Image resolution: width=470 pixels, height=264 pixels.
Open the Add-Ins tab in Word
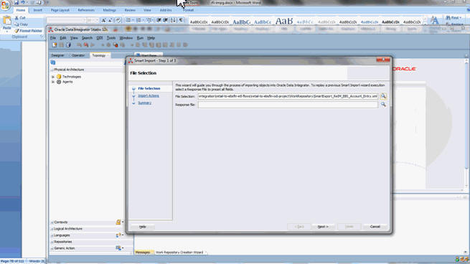(x=166, y=10)
